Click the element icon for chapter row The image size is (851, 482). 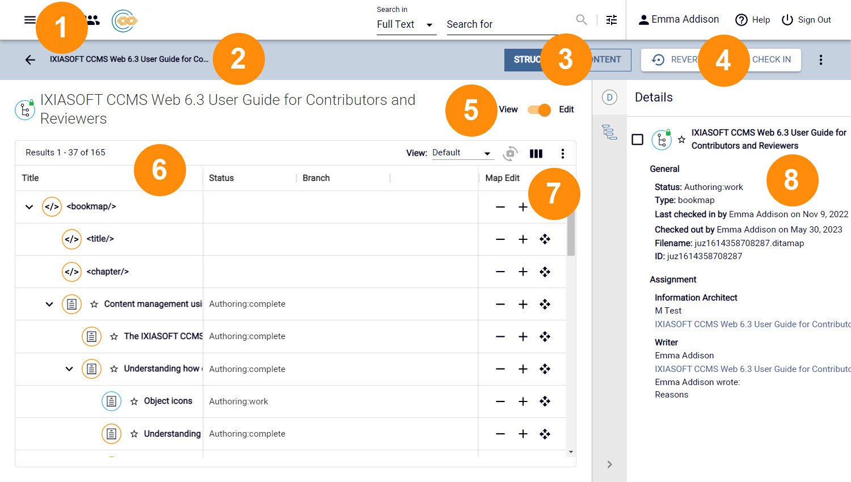(72, 272)
